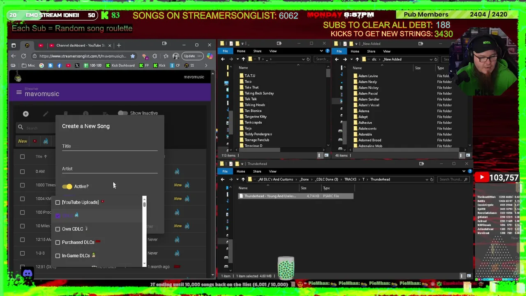Image resolution: width=526 pixels, height=296 pixels.
Task: Click the browser profile avatar icon
Action: [176, 56]
